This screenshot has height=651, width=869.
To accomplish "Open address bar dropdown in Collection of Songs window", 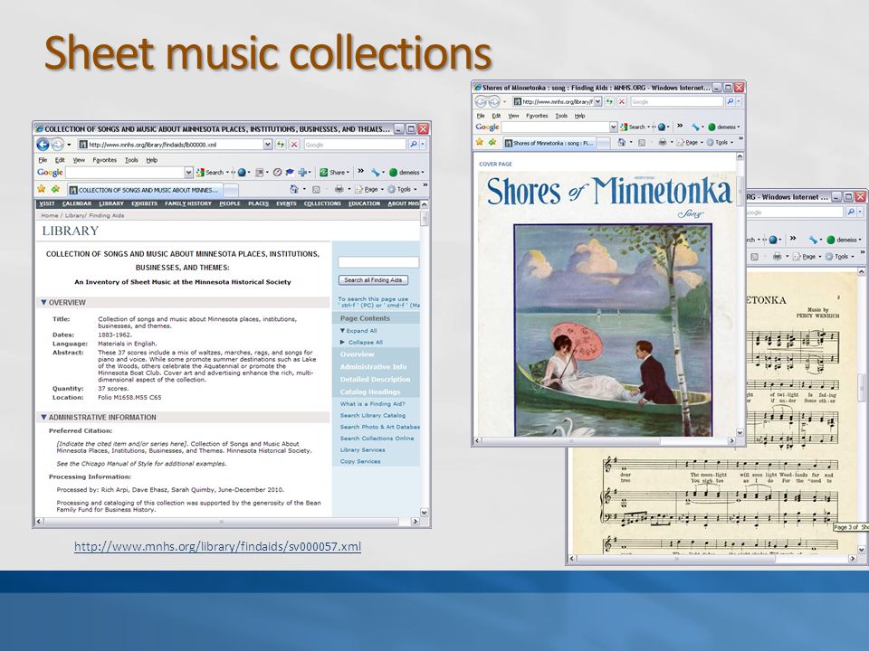I will click(x=268, y=145).
